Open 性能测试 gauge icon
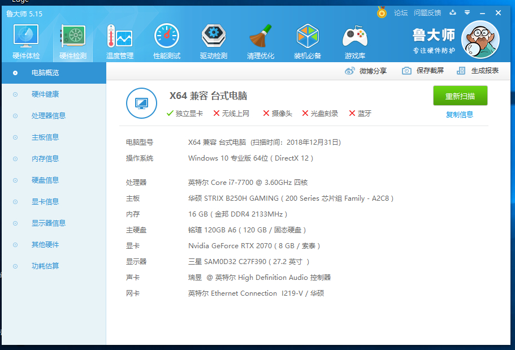 pyautogui.click(x=167, y=36)
